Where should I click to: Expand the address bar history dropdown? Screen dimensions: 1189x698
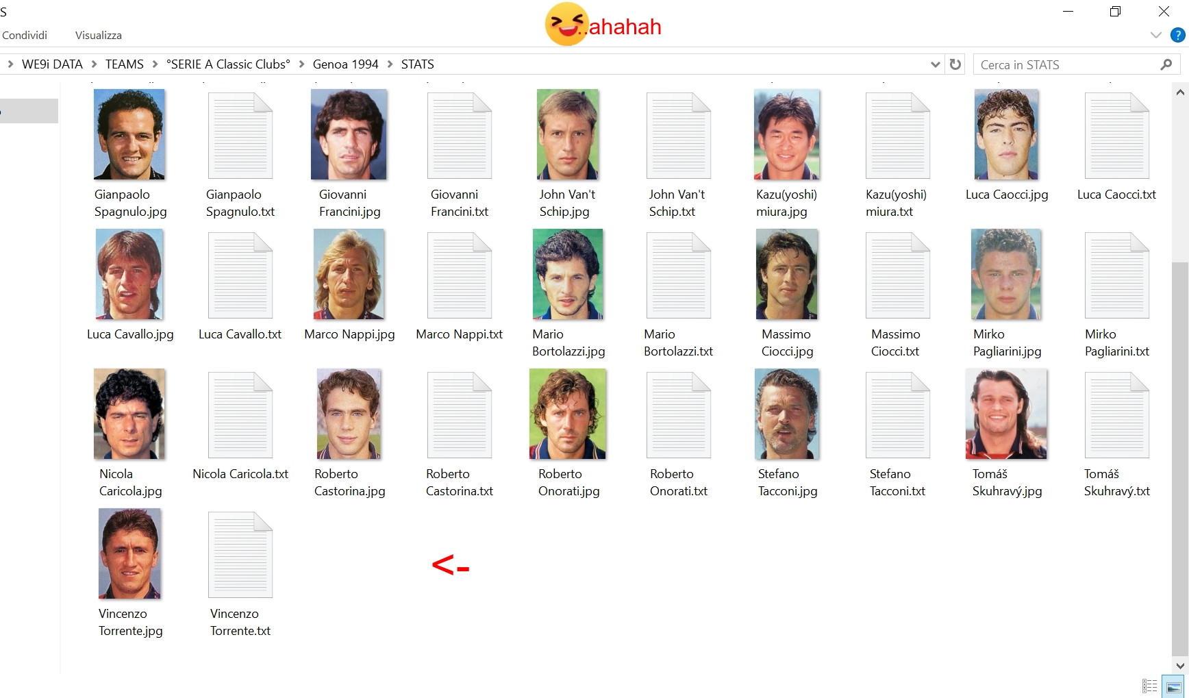point(935,64)
